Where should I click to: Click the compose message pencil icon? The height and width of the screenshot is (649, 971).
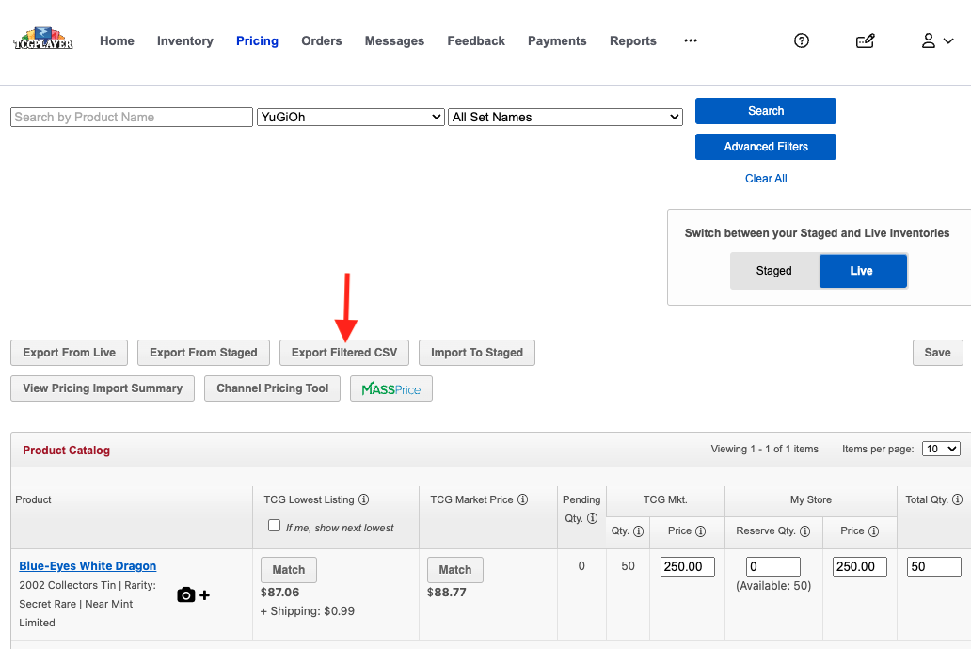point(865,40)
